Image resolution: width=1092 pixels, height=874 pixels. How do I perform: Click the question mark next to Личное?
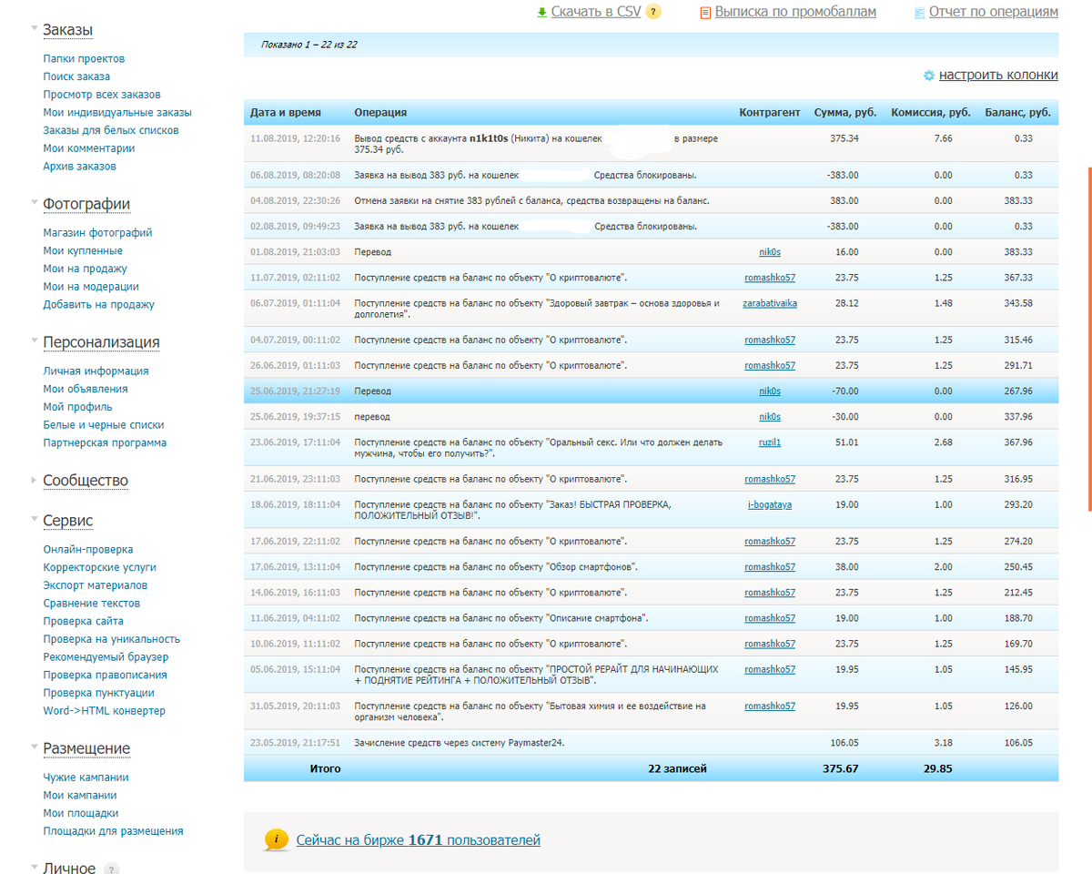(111, 869)
